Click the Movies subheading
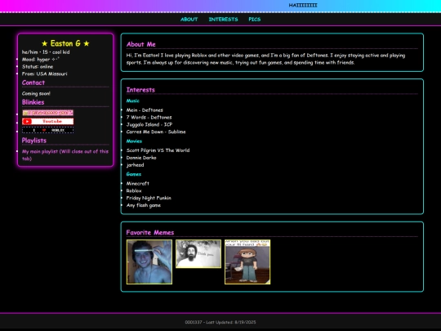441x331 pixels. 134,141
